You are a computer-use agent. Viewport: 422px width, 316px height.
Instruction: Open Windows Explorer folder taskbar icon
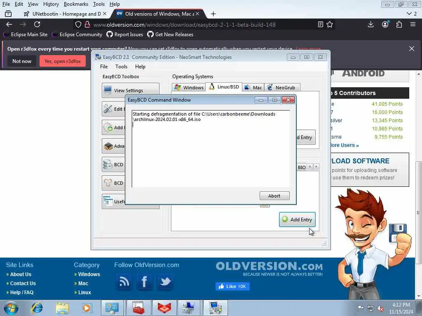point(63,308)
